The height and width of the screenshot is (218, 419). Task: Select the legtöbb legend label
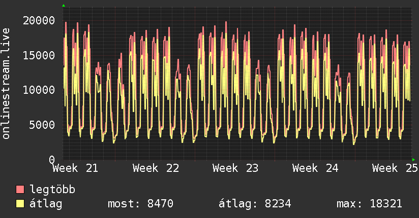coord(52,189)
